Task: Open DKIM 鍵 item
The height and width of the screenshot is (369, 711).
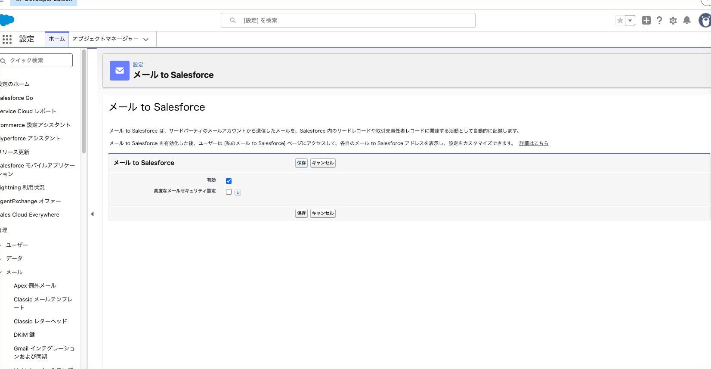Action: (25, 335)
